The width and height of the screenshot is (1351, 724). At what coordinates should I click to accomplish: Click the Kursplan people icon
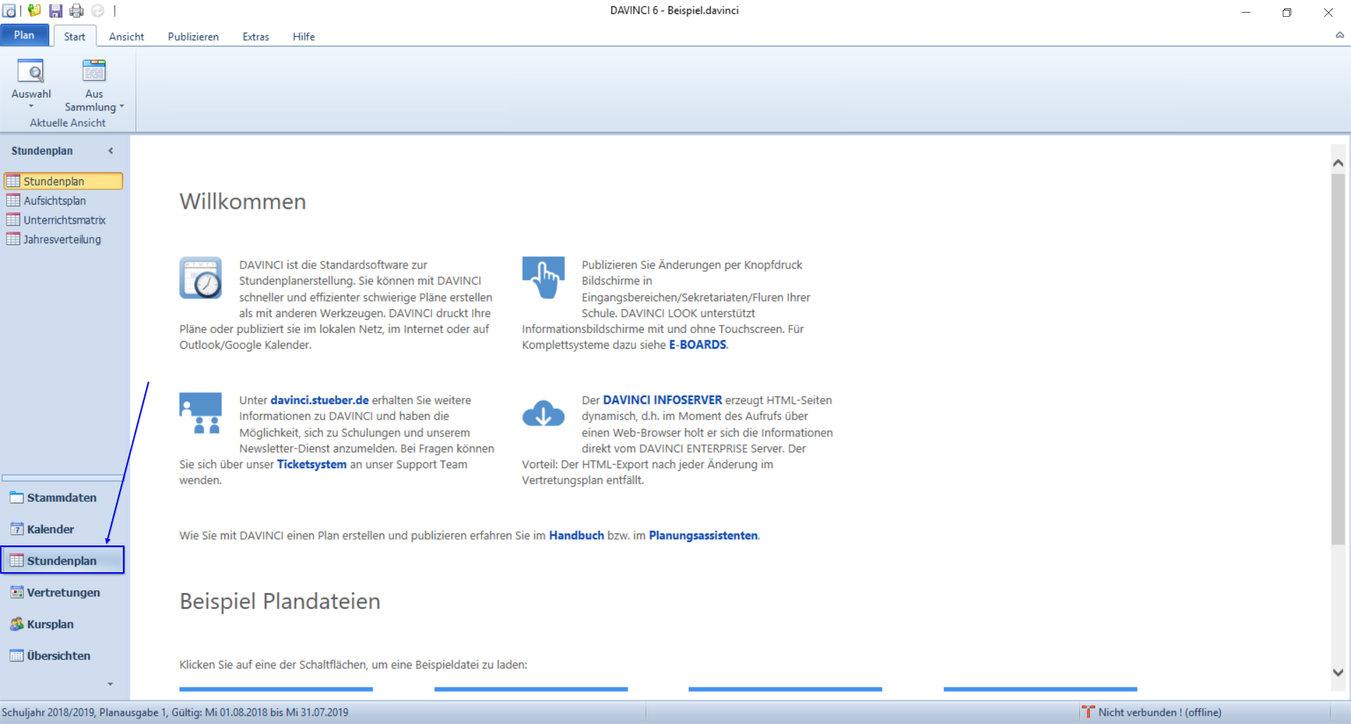(x=17, y=624)
